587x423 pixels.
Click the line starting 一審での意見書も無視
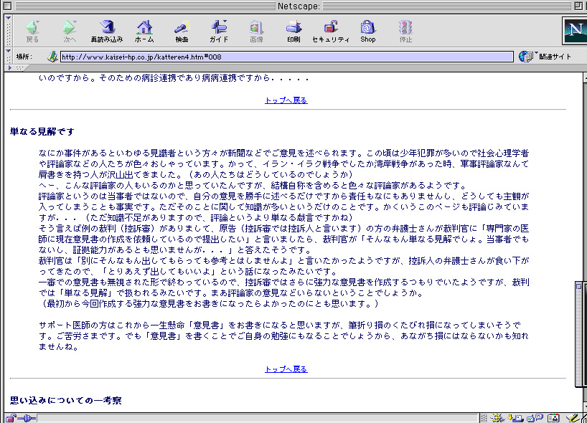(283, 282)
